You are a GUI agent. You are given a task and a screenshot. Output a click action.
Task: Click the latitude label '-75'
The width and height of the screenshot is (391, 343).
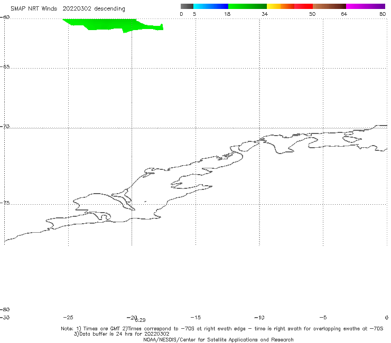pyautogui.click(x=5, y=203)
